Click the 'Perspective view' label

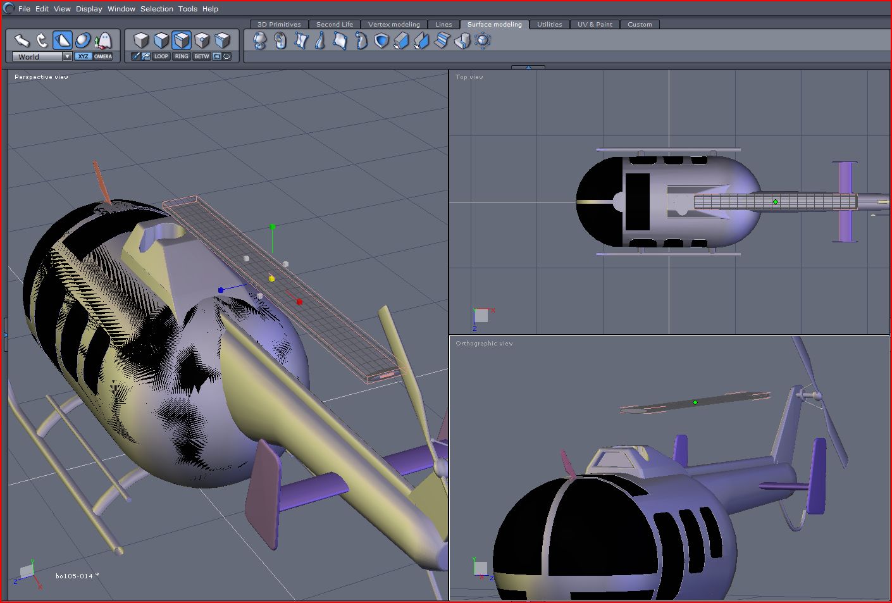[x=41, y=77]
